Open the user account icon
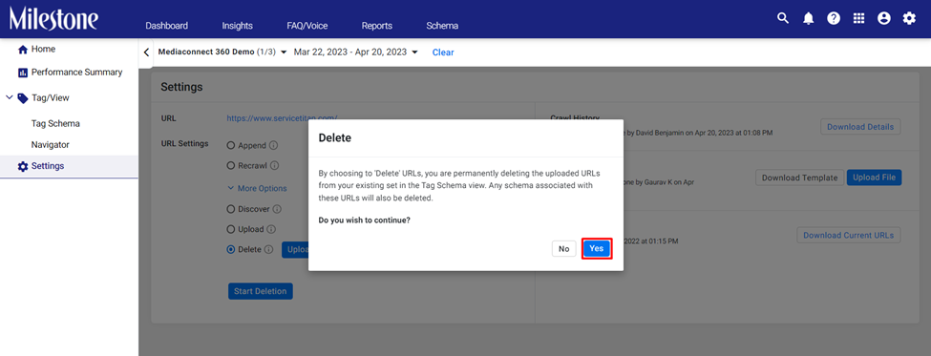 point(884,18)
